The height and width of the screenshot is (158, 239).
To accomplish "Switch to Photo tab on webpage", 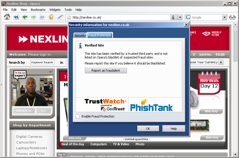I will tap(140, 144).
